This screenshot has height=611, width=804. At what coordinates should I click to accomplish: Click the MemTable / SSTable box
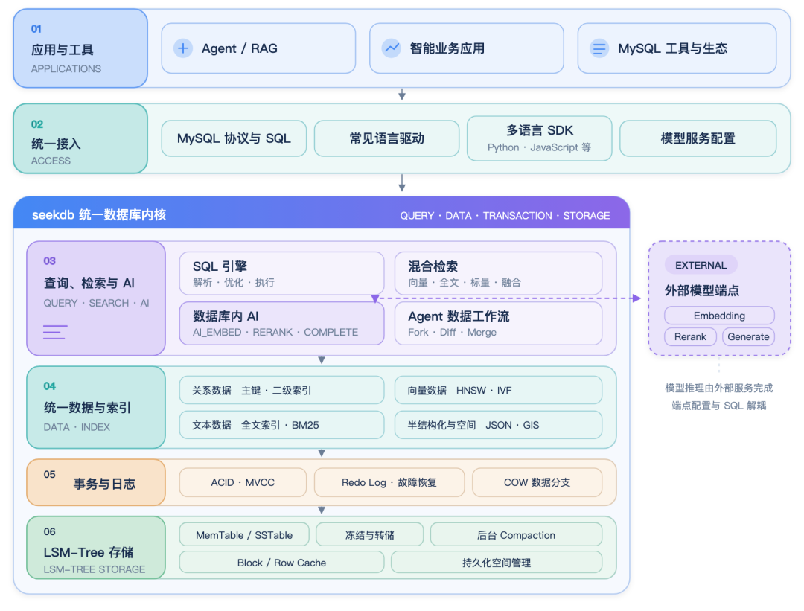click(x=244, y=534)
